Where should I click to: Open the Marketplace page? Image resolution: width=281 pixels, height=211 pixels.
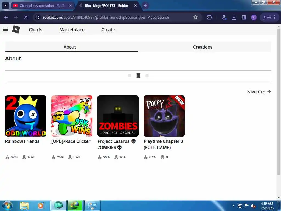[72, 30]
